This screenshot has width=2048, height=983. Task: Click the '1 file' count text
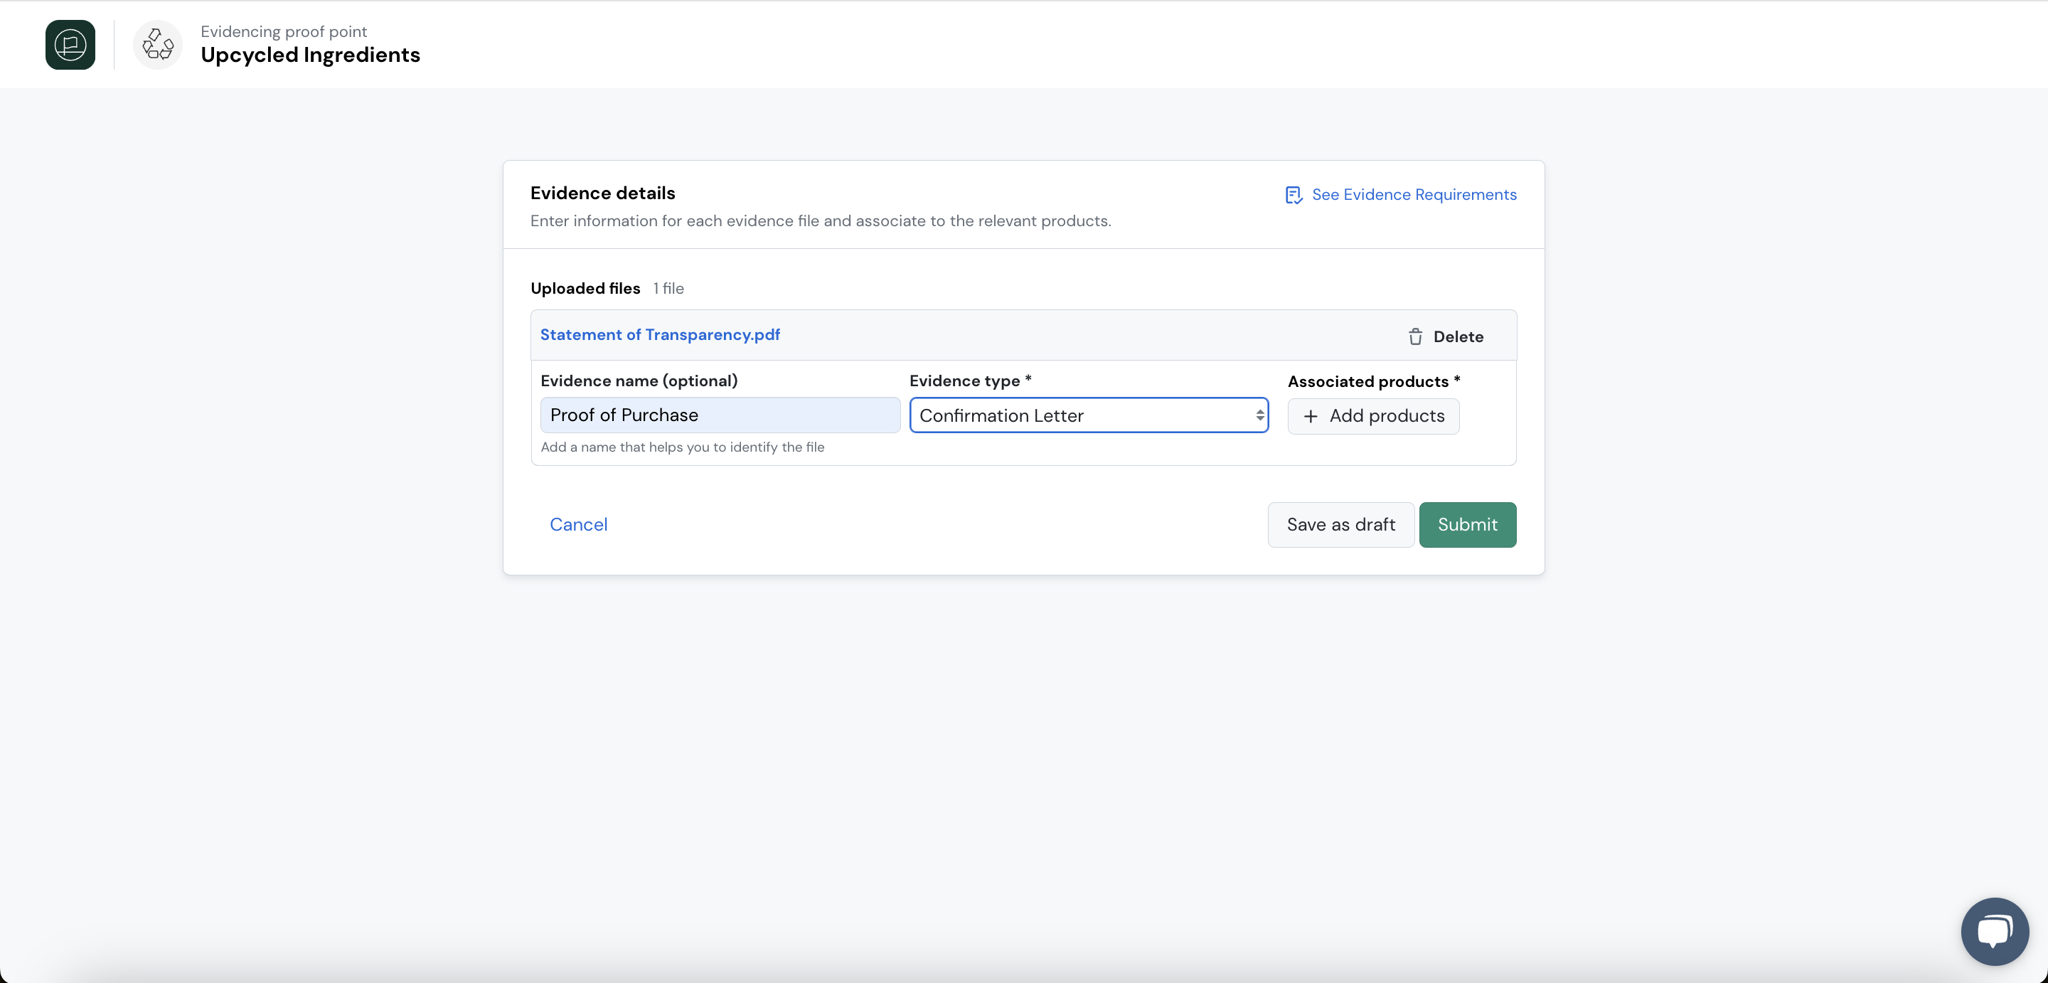668,289
